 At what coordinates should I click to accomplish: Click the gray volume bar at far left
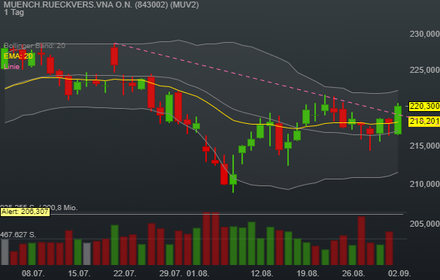(5, 252)
